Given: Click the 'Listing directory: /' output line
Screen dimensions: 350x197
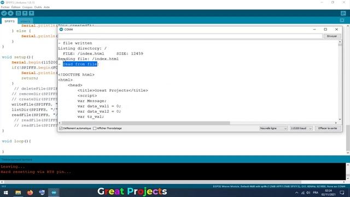Looking at the screenshot, I should pyautogui.click(x=83, y=49).
